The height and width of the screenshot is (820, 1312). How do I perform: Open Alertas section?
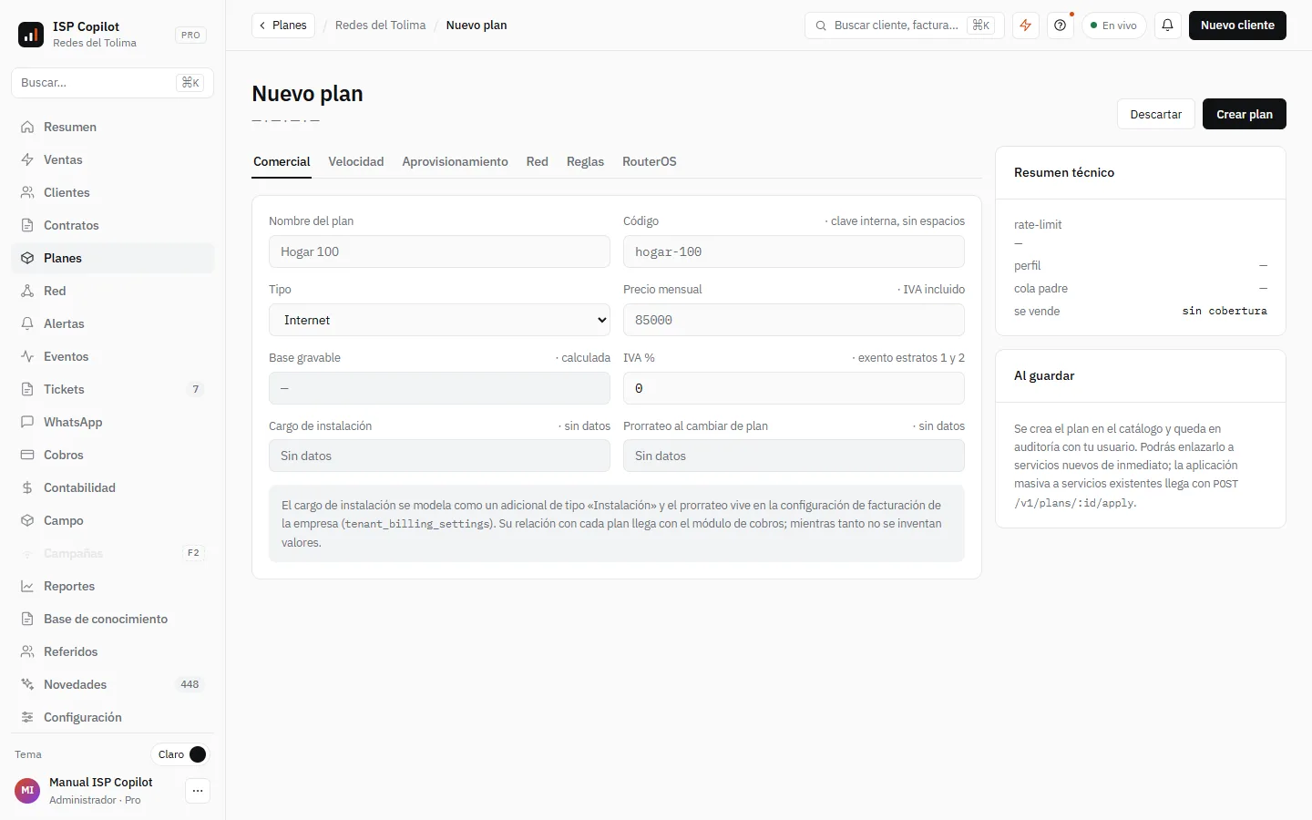click(x=112, y=323)
